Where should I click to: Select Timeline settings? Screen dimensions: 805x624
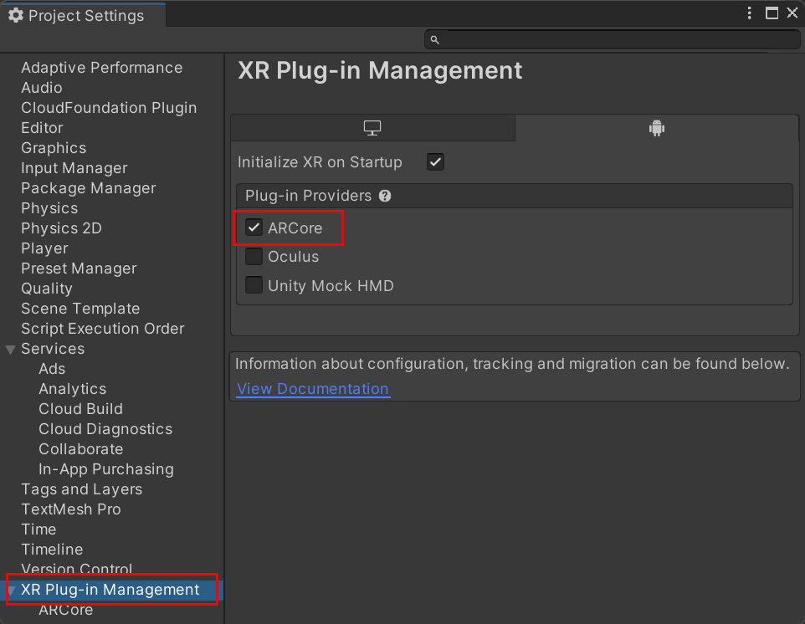[x=52, y=549]
